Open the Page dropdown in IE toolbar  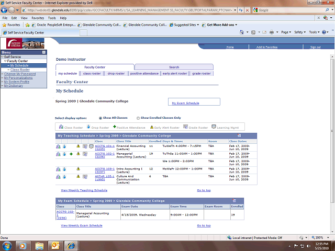[x=286, y=32]
